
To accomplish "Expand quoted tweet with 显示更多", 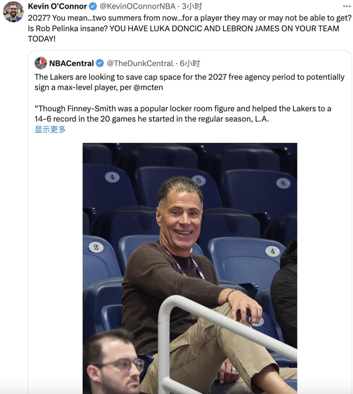I will (50, 129).
